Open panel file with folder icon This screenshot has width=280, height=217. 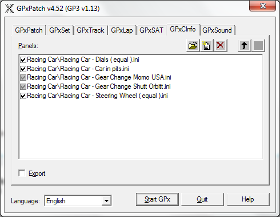click(193, 46)
